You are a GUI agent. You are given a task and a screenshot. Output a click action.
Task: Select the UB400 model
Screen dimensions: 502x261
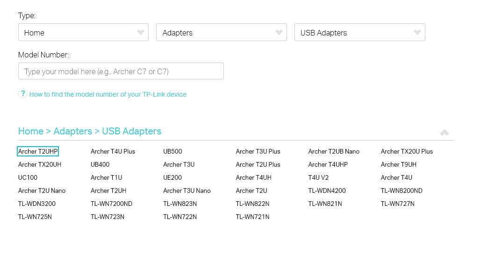100,164
